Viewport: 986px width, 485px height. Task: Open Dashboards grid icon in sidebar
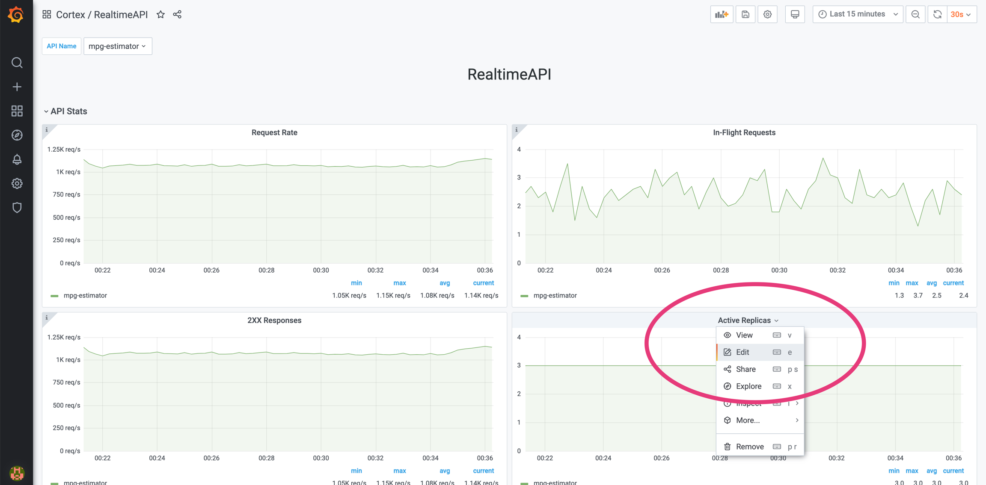coord(17,111)
